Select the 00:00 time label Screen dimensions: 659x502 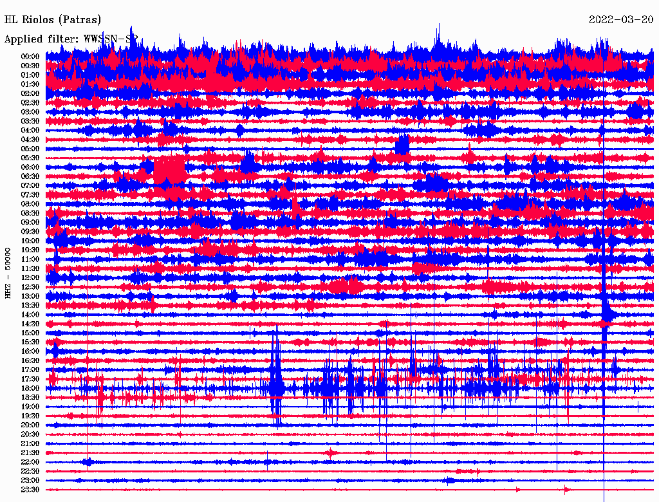pyautogui.click(x=30, y=57)
